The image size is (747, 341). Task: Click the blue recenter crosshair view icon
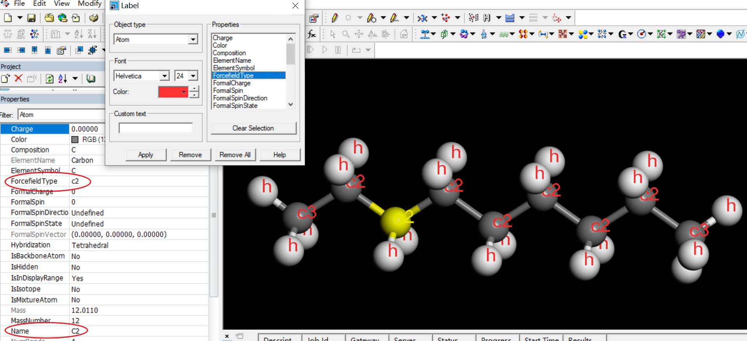click(93, 50)
